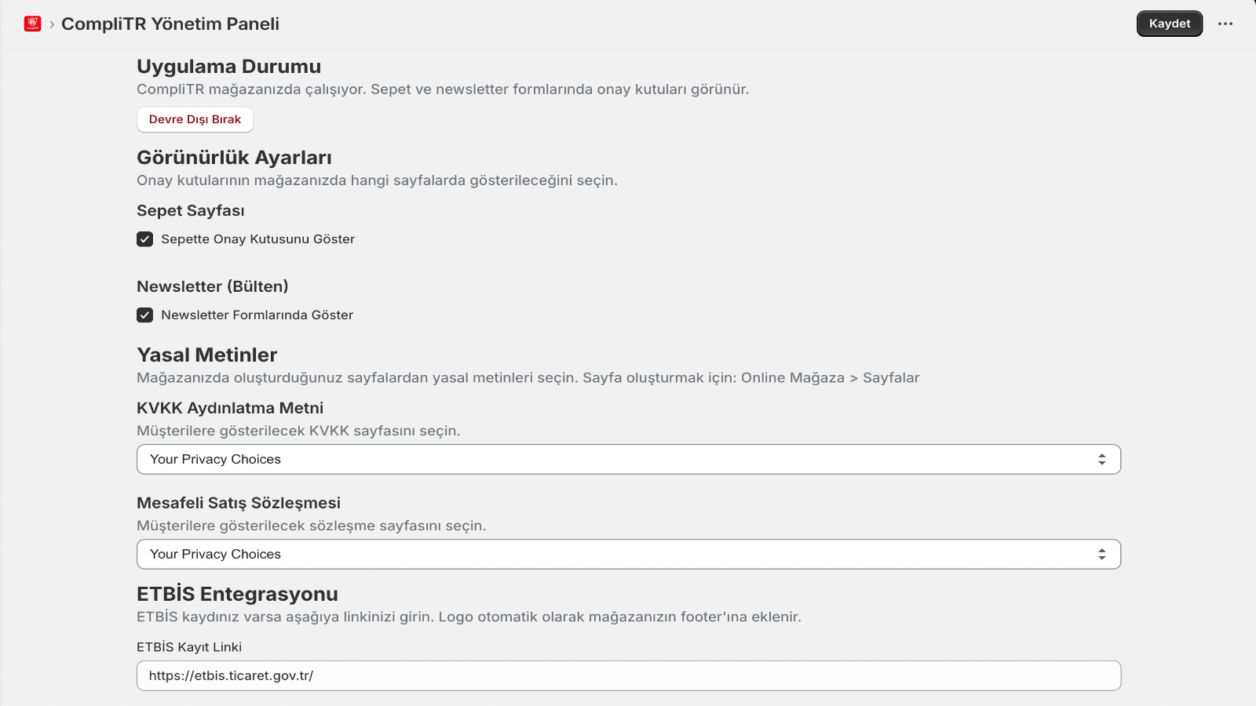Save settings with the Kaydet button

(x=1169, y=24)
